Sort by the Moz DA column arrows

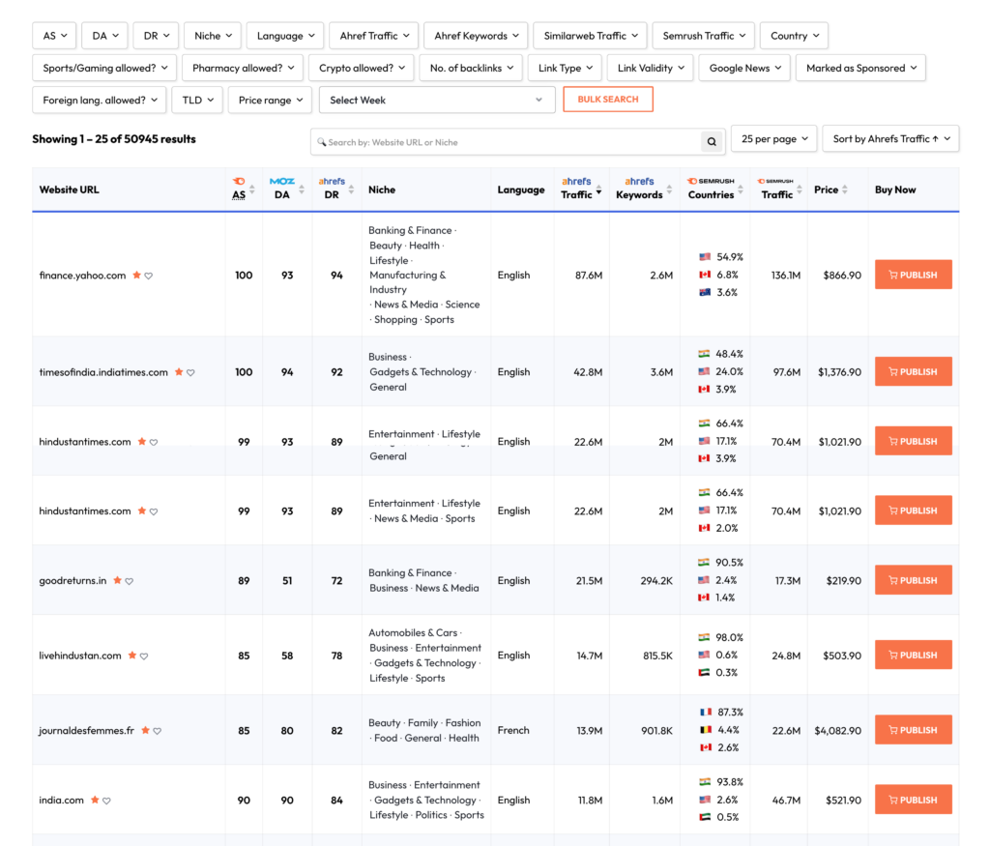[302, 190]
